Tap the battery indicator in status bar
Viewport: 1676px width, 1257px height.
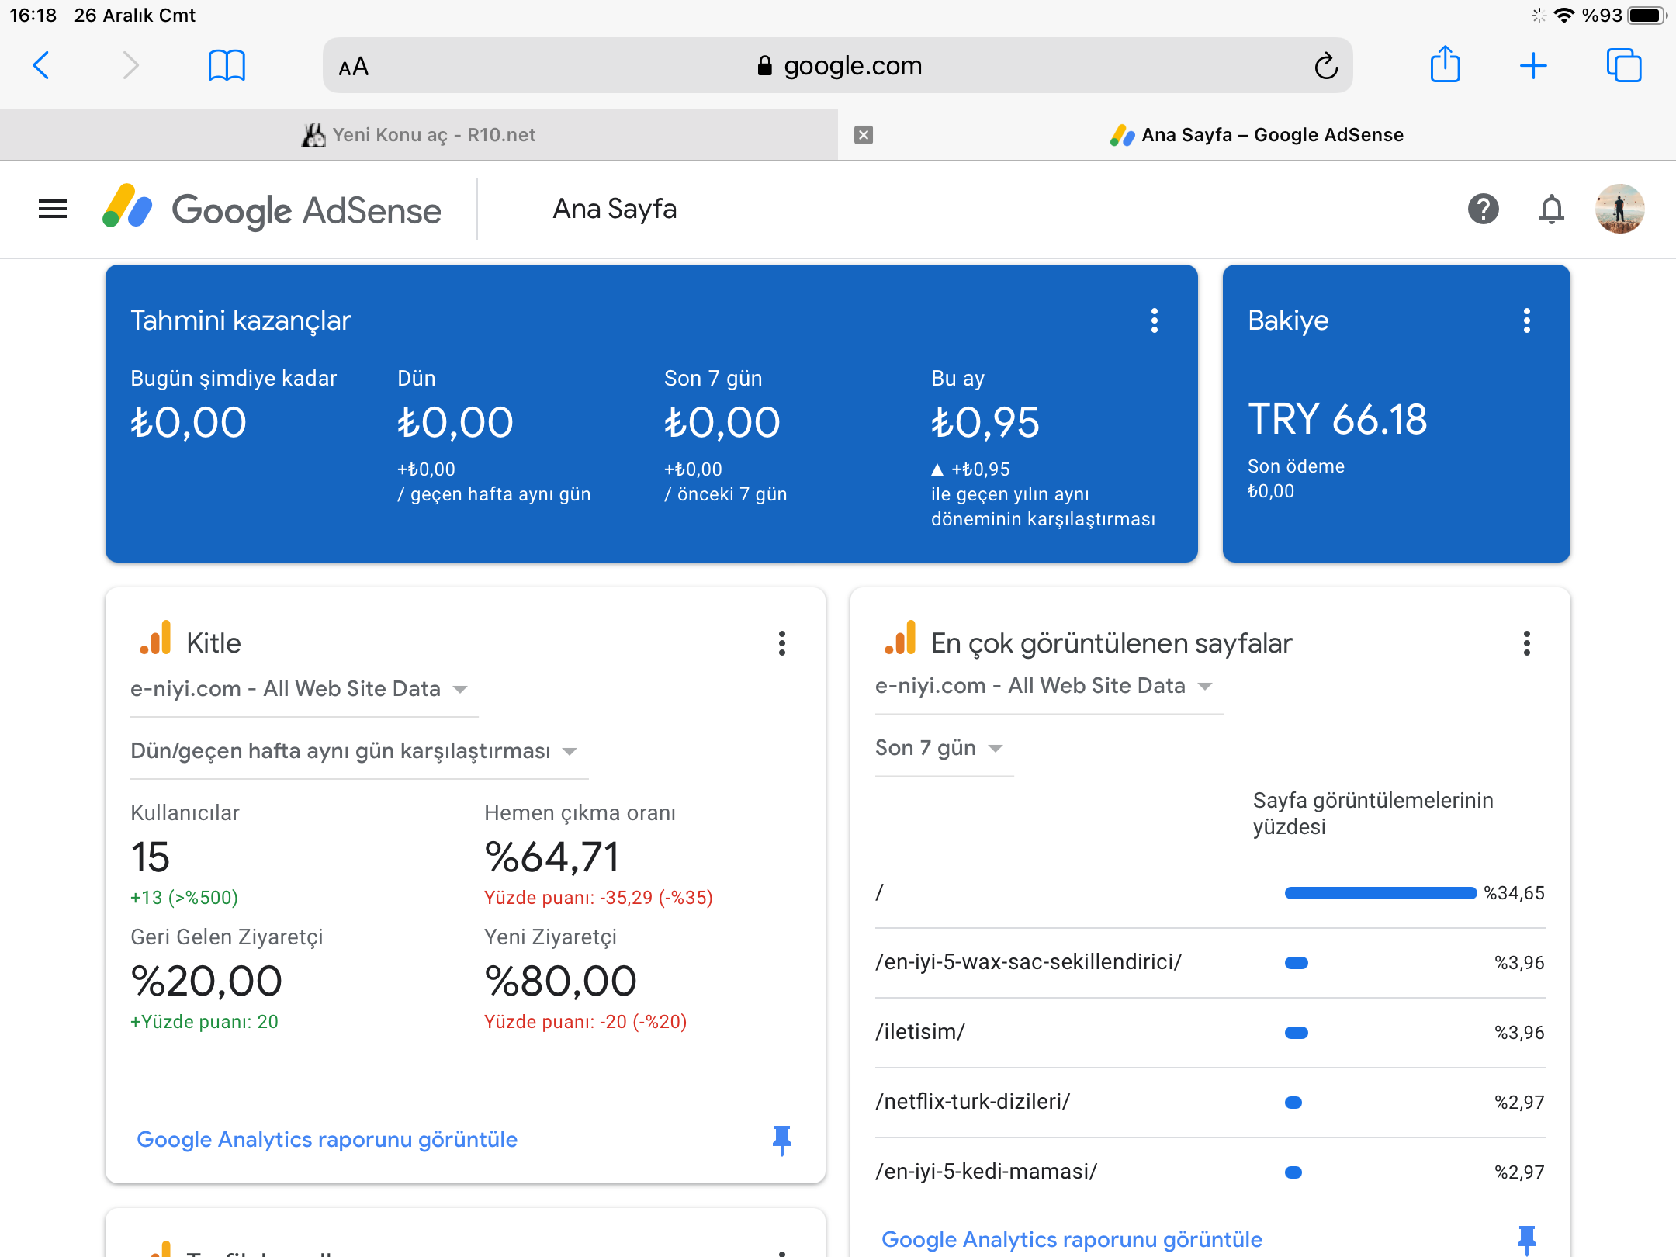1647,16
